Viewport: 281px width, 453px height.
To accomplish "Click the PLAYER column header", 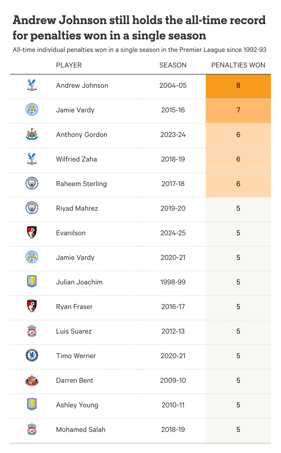I will coord(69,65).
